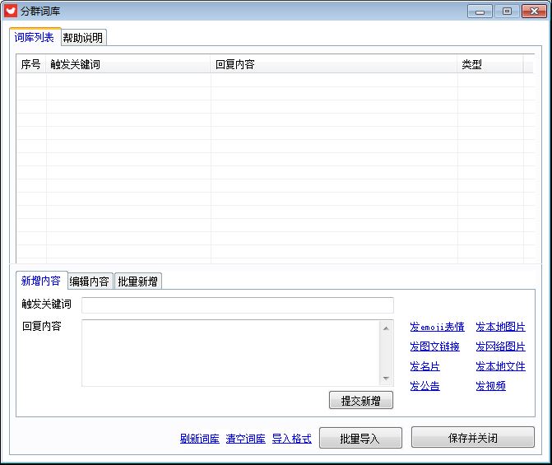Click the 批量导入 button
This screenshot has width=552, height=465.
coord(360,438)
